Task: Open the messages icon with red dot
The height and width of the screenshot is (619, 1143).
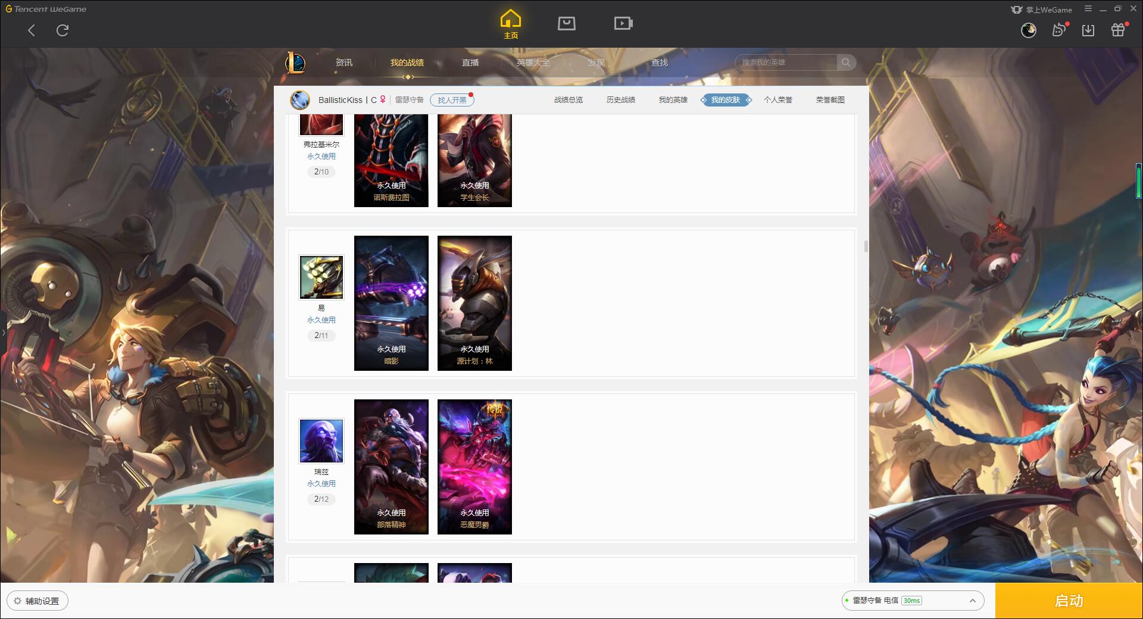Action: tap(1059, 30)
